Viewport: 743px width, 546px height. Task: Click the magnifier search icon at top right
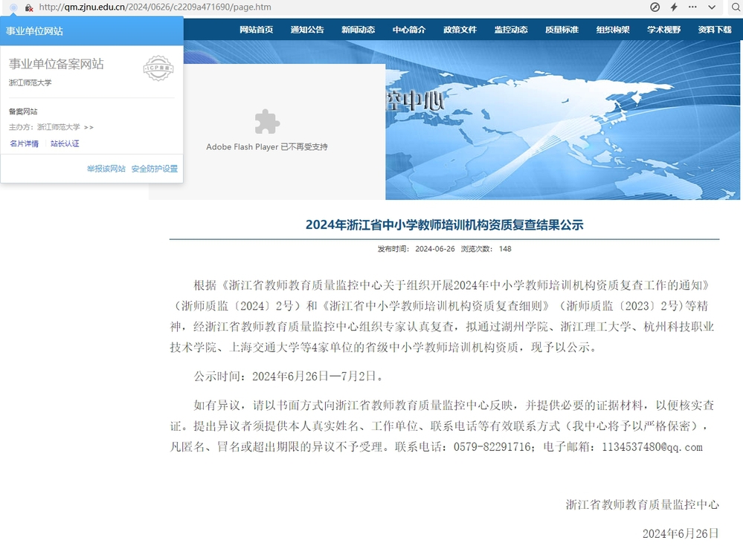coord(732,7)
